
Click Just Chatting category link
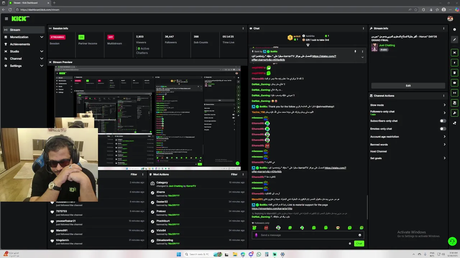[x=387, y=46]
